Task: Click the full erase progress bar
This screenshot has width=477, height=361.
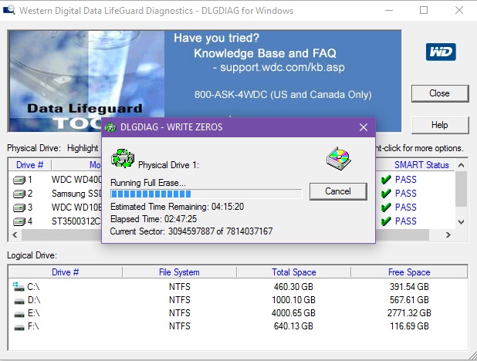Action: pyautogui.click(x=205, y=194)
